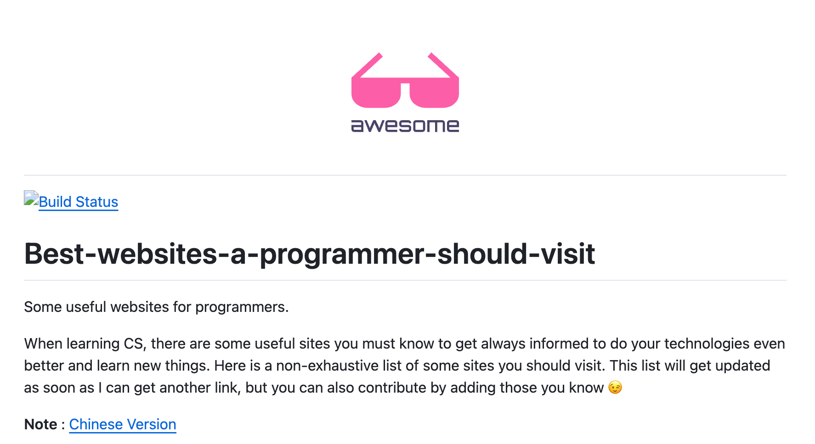Open the Build Status link
This screenshot has height=444, width=815.
pos(79,202)
